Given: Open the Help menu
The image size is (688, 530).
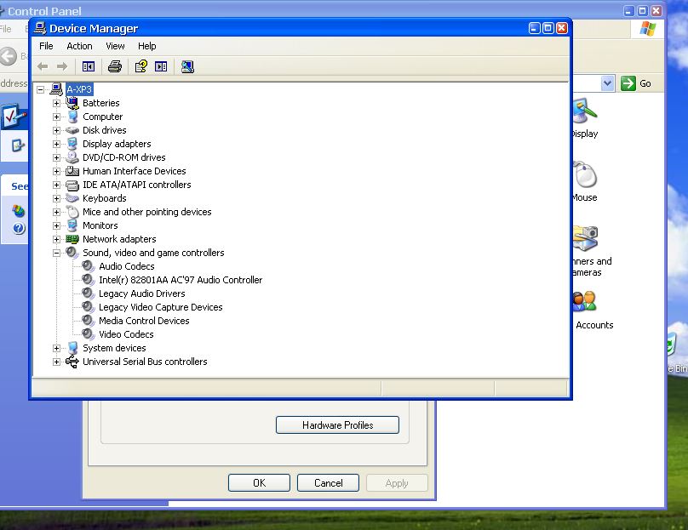Looking at the screenshot, I should coord(147,46).
